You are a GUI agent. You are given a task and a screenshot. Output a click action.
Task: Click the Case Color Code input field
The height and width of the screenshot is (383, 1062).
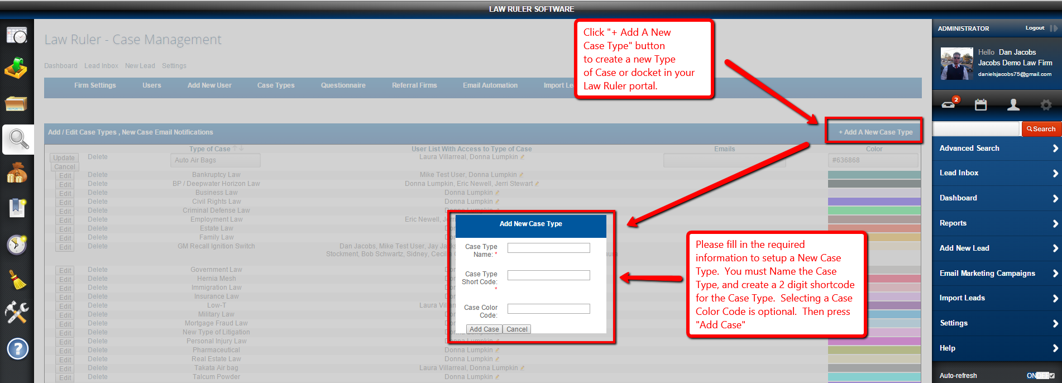[x=548, y=309]
